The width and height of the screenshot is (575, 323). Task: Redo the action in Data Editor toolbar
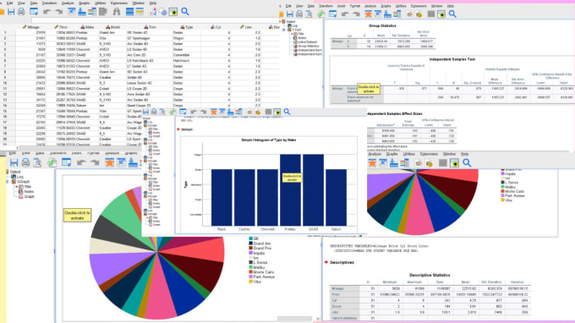58,12
